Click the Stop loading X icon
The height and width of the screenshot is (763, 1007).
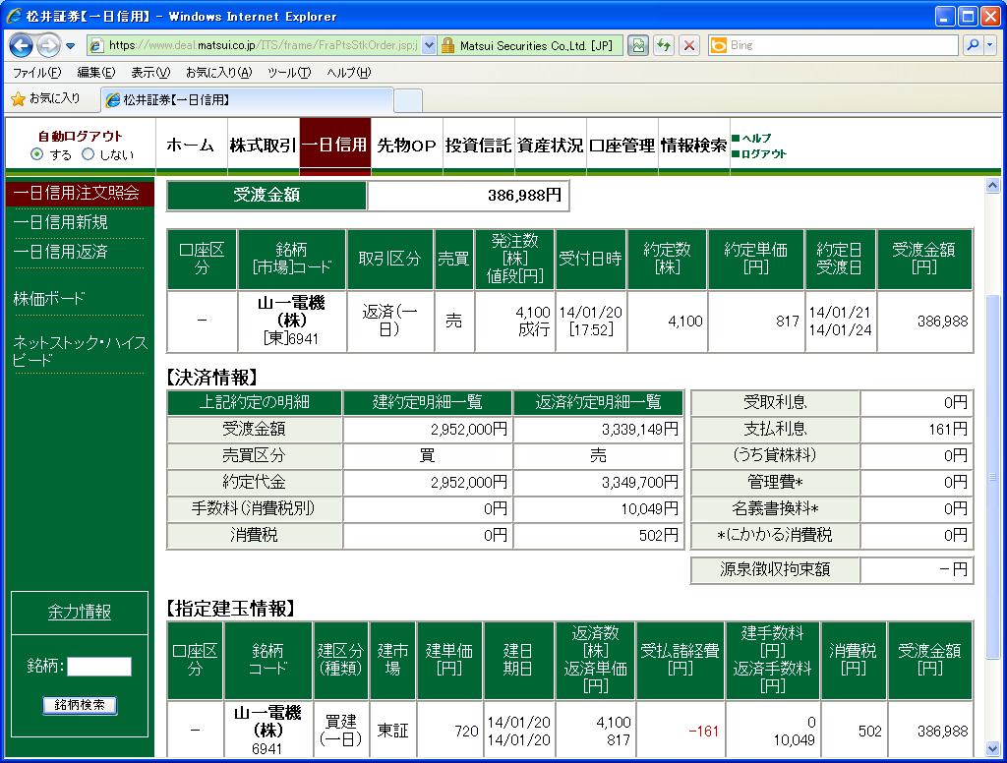click(689, 45)
